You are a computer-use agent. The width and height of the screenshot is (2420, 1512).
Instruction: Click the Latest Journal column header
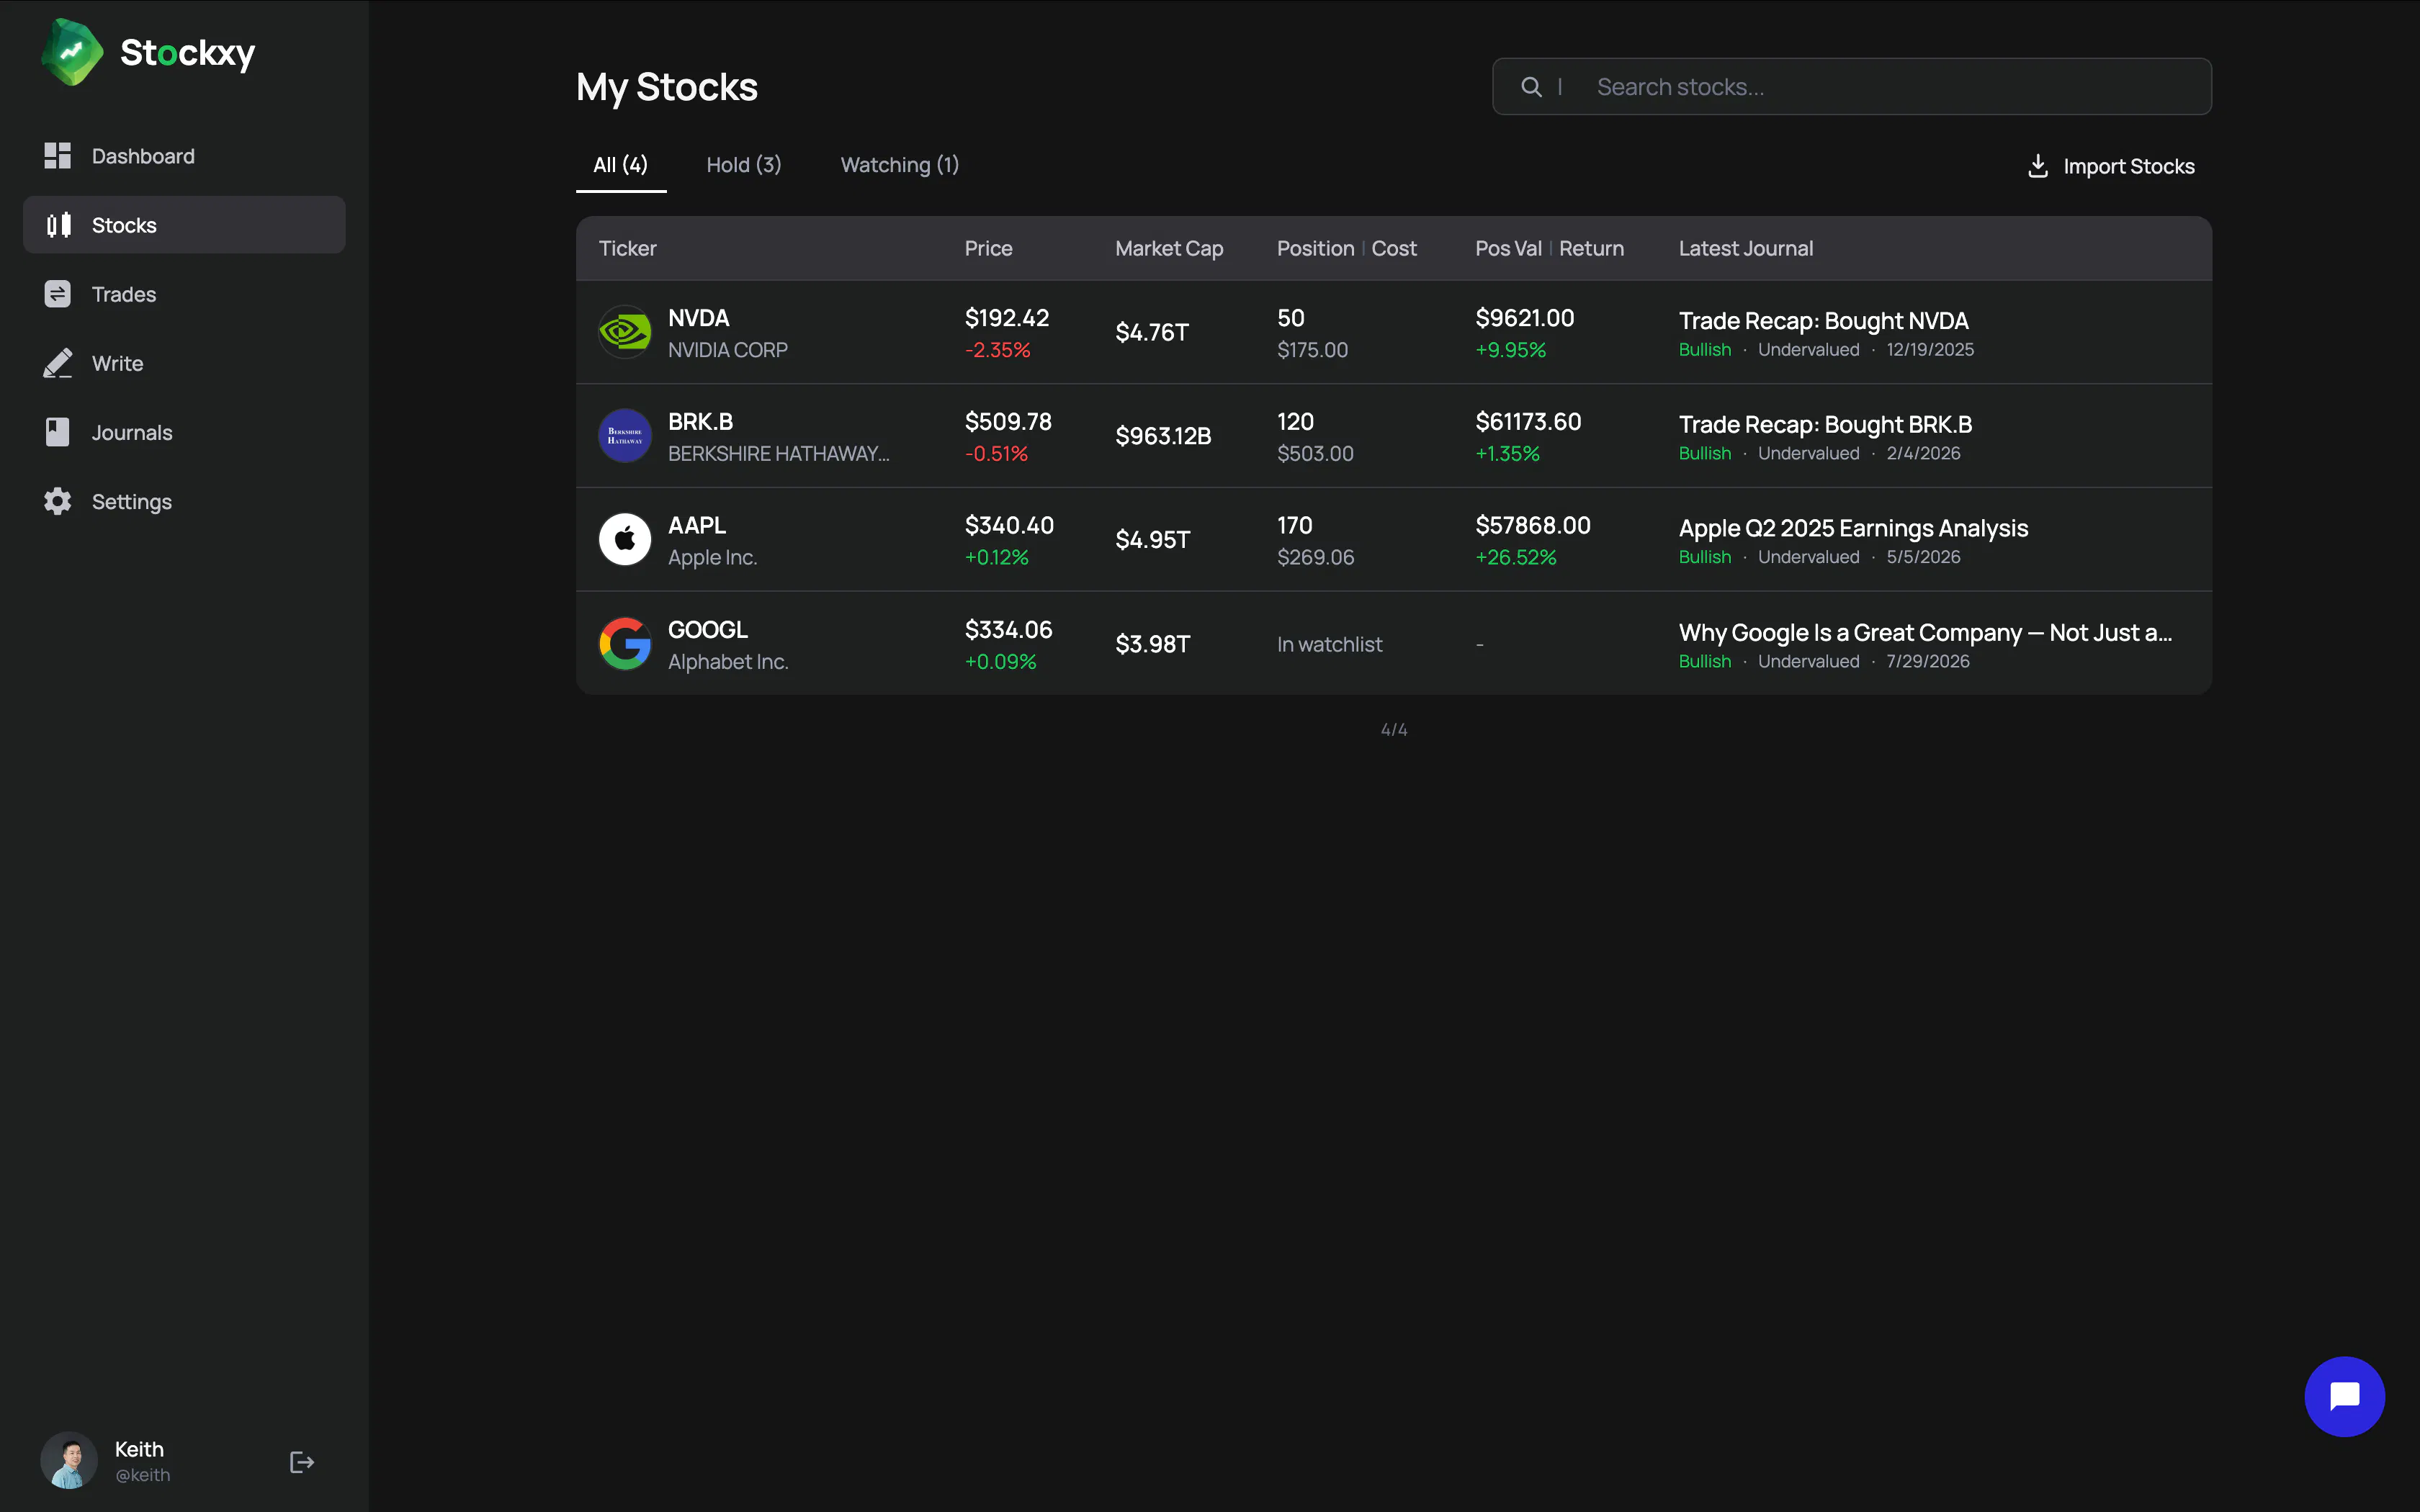click(1745, 248)
